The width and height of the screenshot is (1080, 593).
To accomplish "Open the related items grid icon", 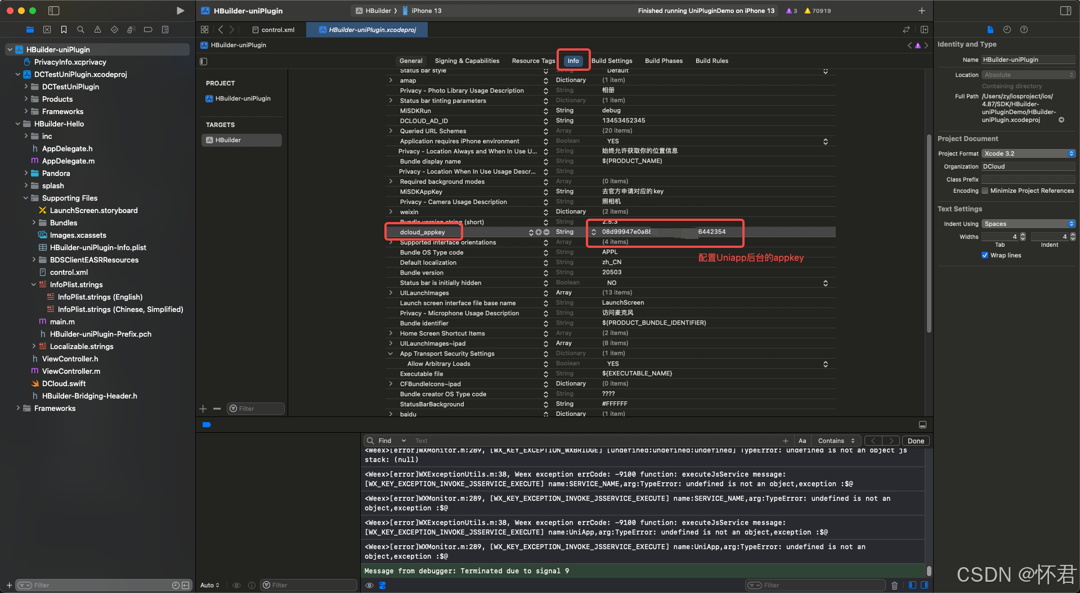I will tap(204, 29).
